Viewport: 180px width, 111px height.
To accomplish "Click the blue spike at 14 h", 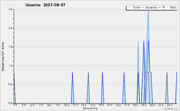I will click(x=102, y=88).
